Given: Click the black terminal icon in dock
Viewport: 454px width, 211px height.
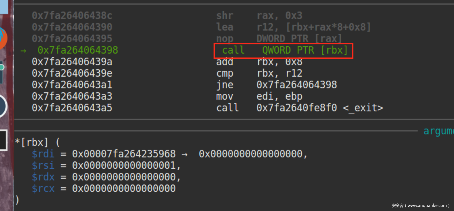Looking at the screenshot, I should 3,140.
